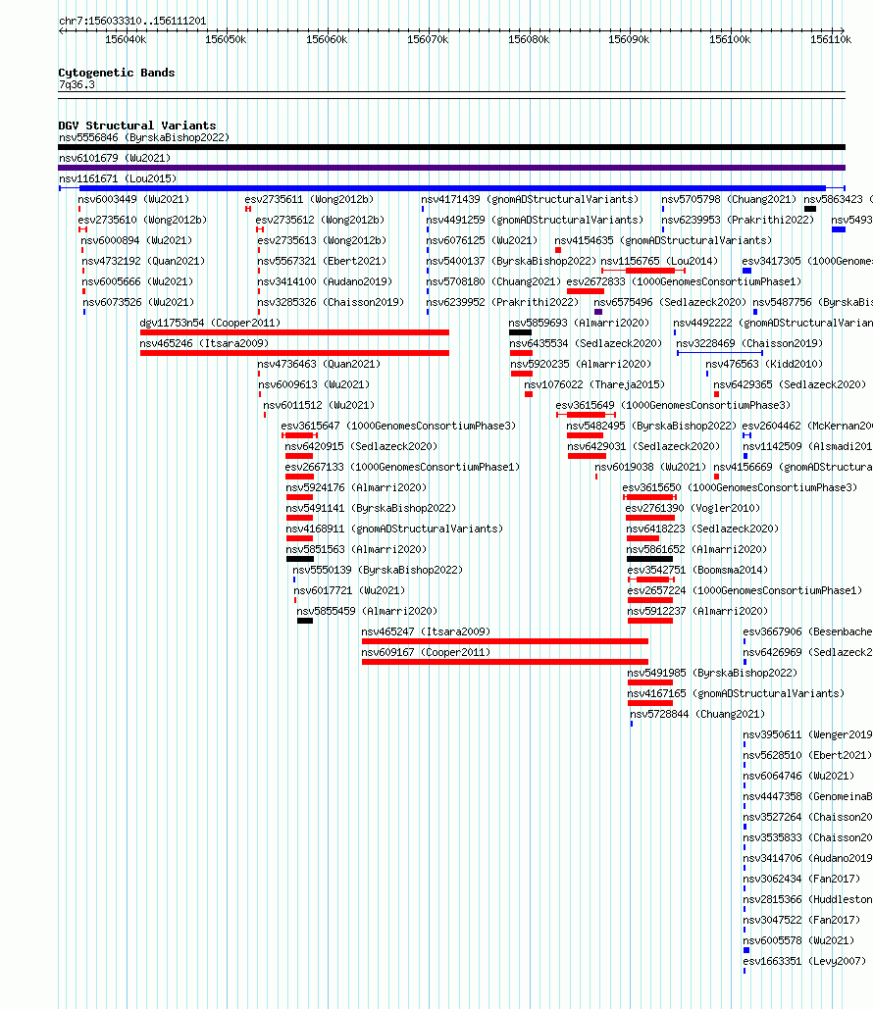This screenshot has width=873, height=1009.
Task: Open nsv5855459 (Almarri2020) variant
Action: (x=367, y=611)
